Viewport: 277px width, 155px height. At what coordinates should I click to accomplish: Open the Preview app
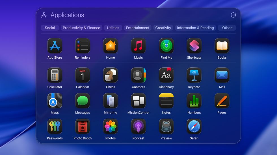point(166,127)
